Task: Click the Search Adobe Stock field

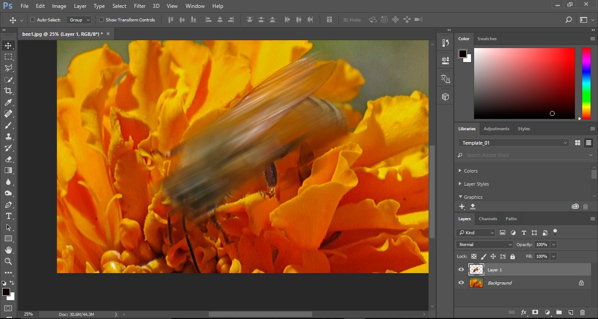Action: point(521,155)
